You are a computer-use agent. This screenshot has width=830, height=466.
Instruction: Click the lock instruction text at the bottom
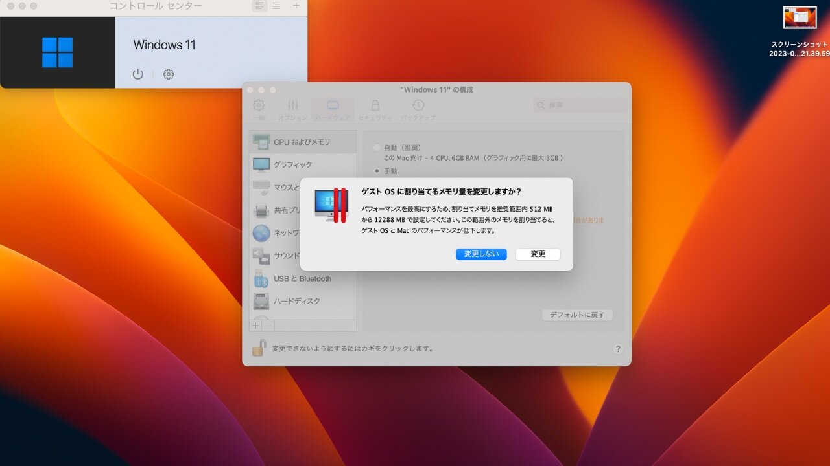[353, 349]
